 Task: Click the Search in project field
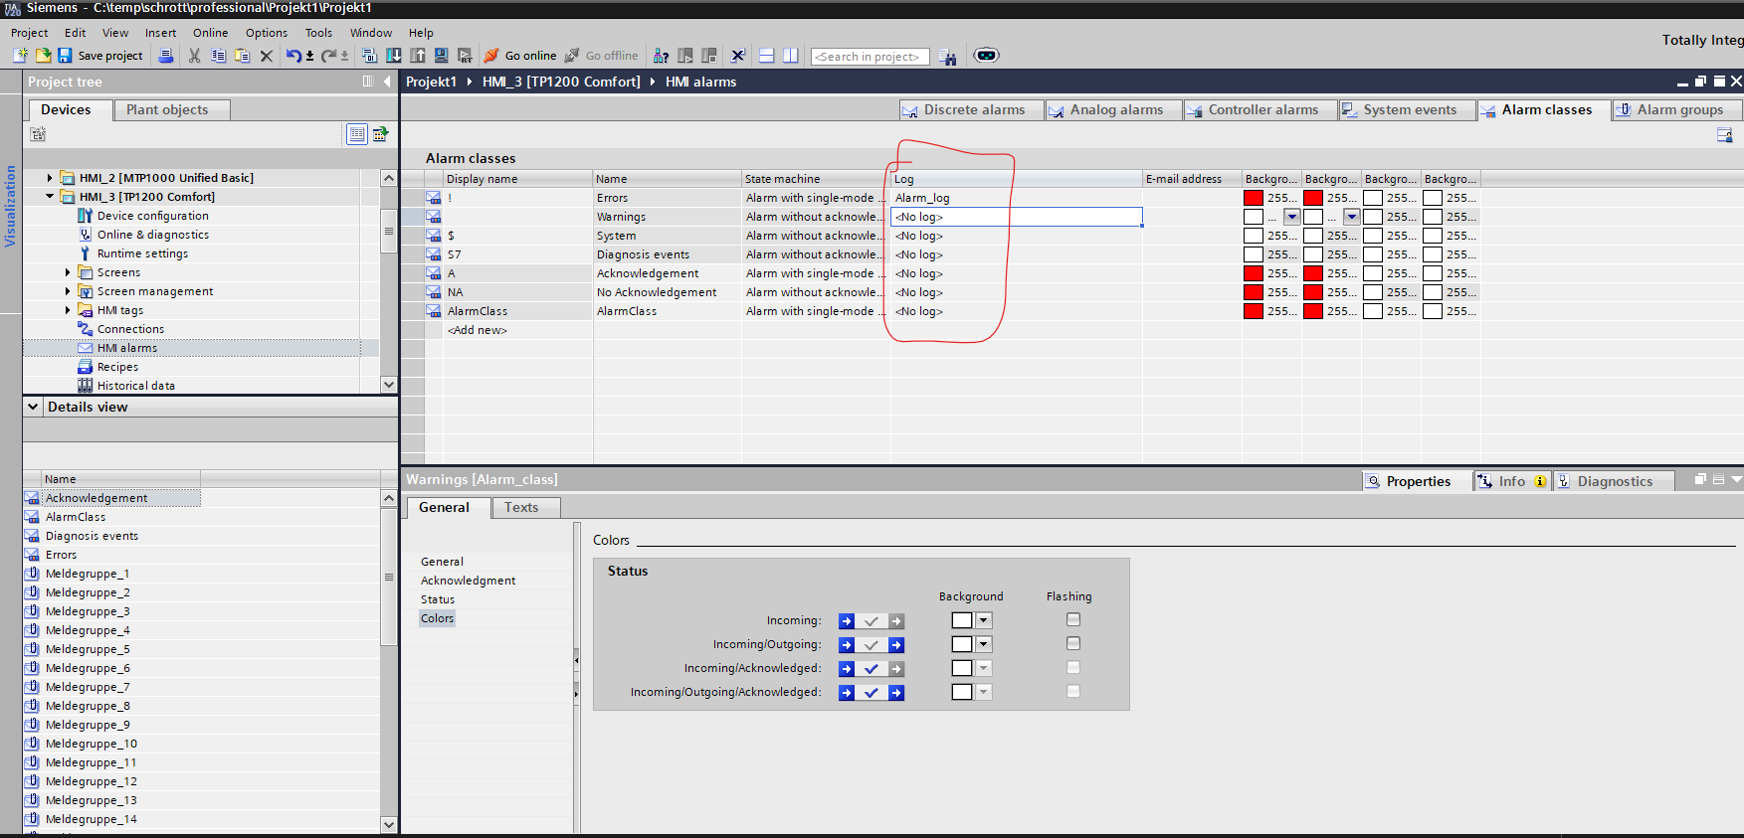tap(869, 57)
